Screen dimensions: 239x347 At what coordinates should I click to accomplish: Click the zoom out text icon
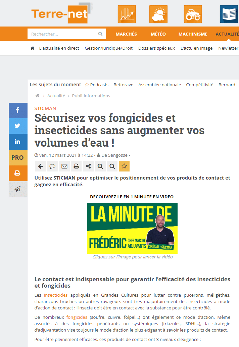112,166
